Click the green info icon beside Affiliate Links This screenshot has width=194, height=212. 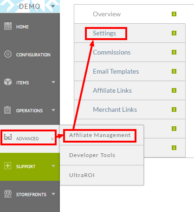point(174,90)
